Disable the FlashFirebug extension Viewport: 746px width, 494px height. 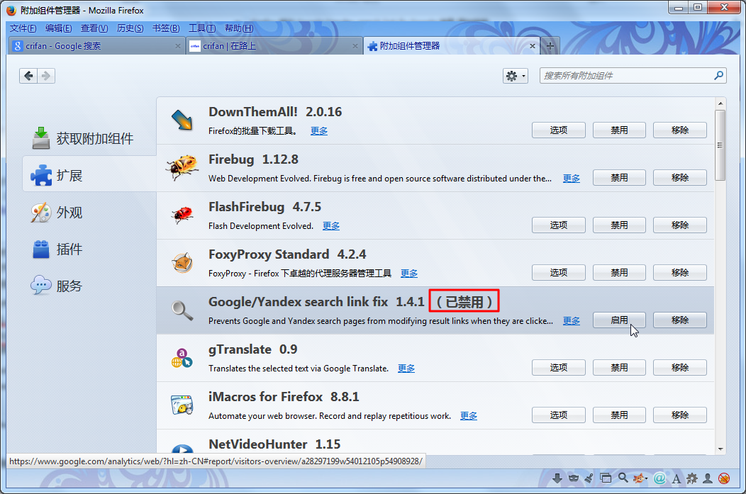[619, 225]
